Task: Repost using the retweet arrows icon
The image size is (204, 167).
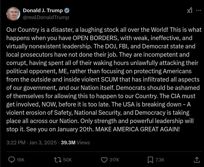Action: coord(57,160)
